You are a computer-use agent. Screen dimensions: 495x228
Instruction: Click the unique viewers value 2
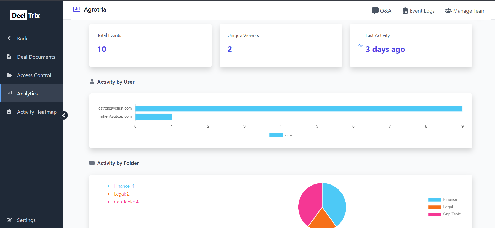pyautogui.click(x=230, y=49)
